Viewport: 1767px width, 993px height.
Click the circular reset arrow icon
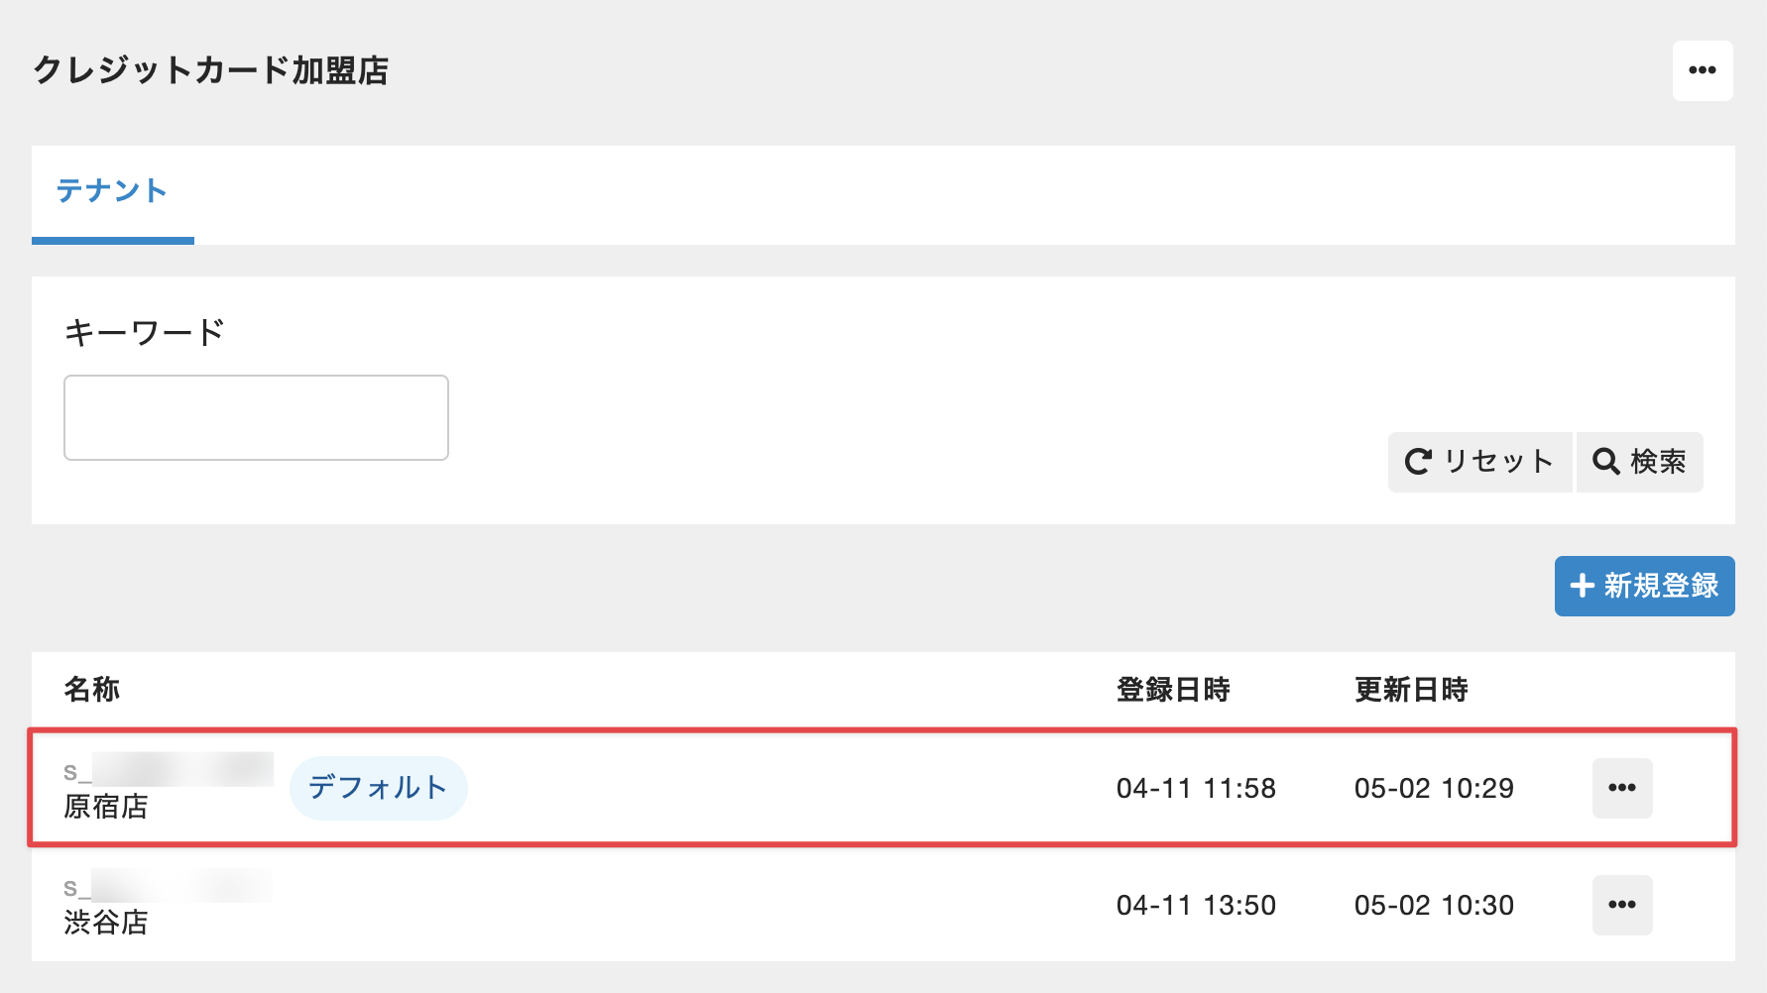click(x=1418, y=462)
